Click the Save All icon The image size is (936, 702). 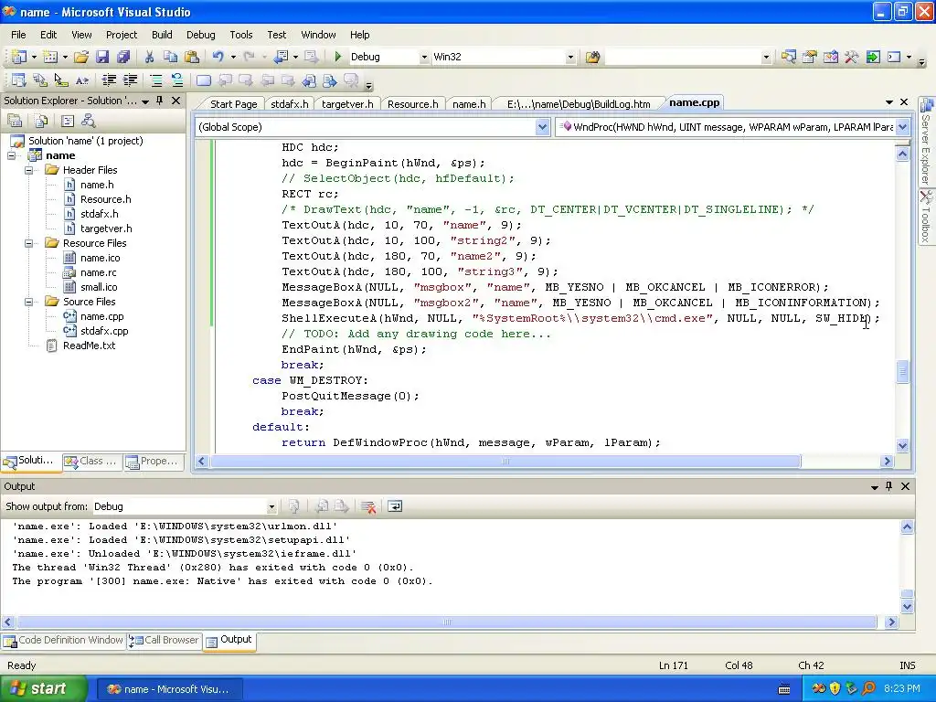[123, 57]
